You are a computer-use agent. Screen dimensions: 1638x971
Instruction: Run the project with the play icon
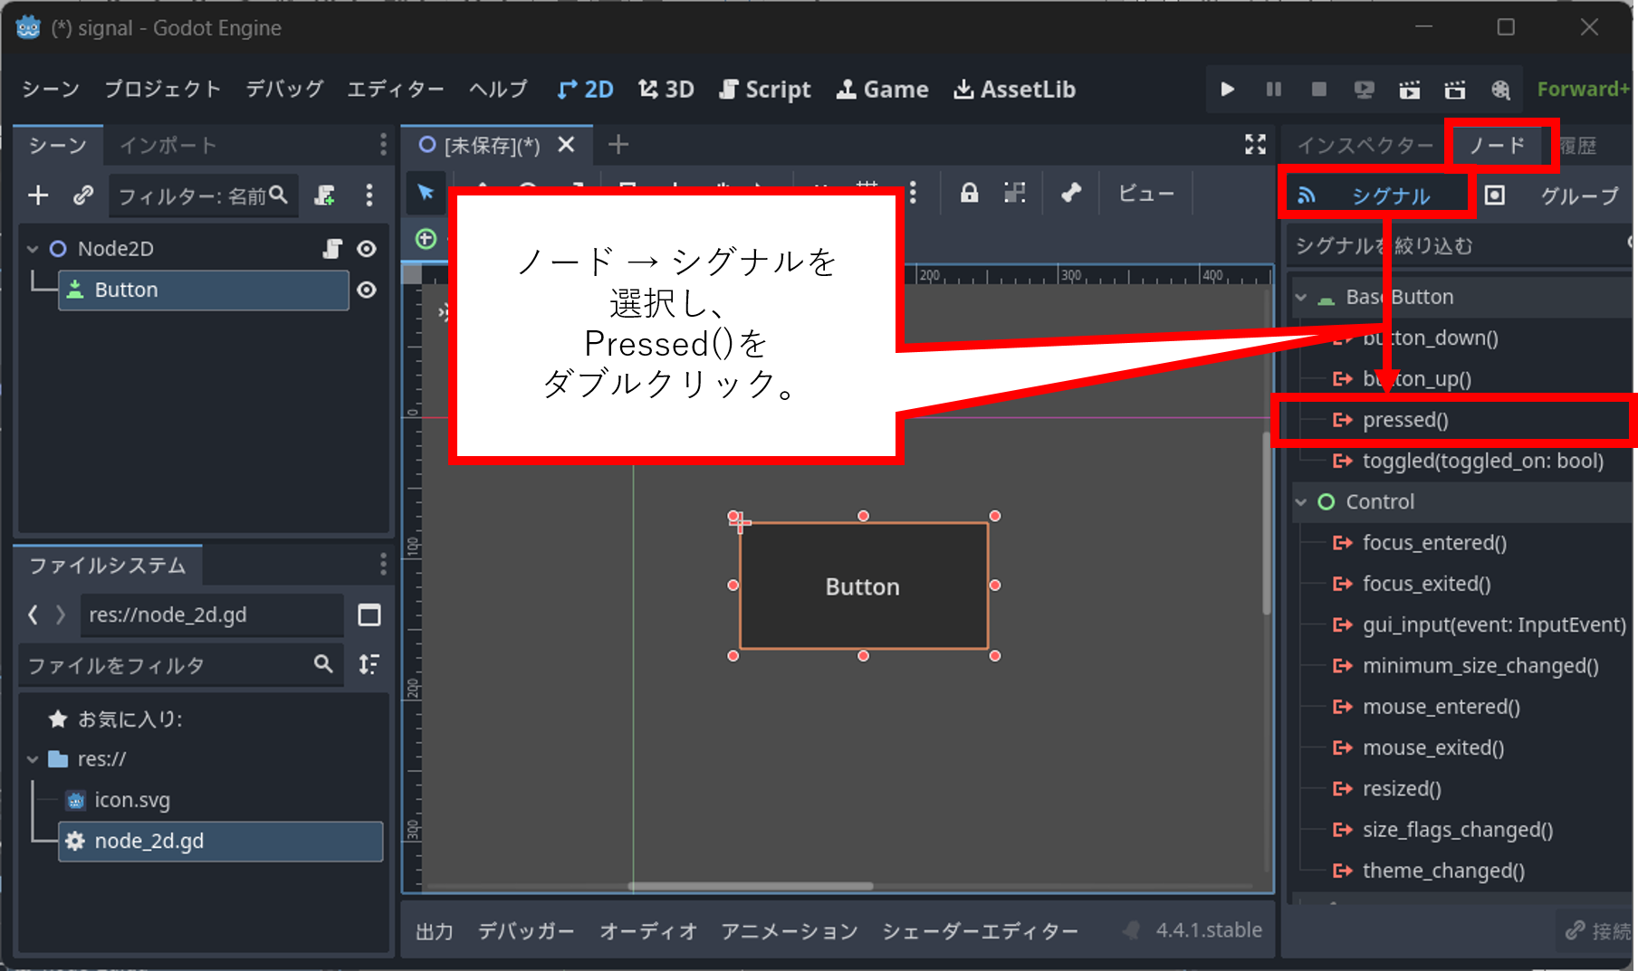click(x=1228, y=89)
